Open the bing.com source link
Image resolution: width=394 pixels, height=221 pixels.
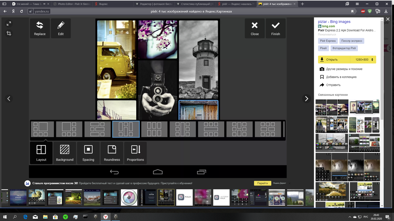[x=328, y=26]
